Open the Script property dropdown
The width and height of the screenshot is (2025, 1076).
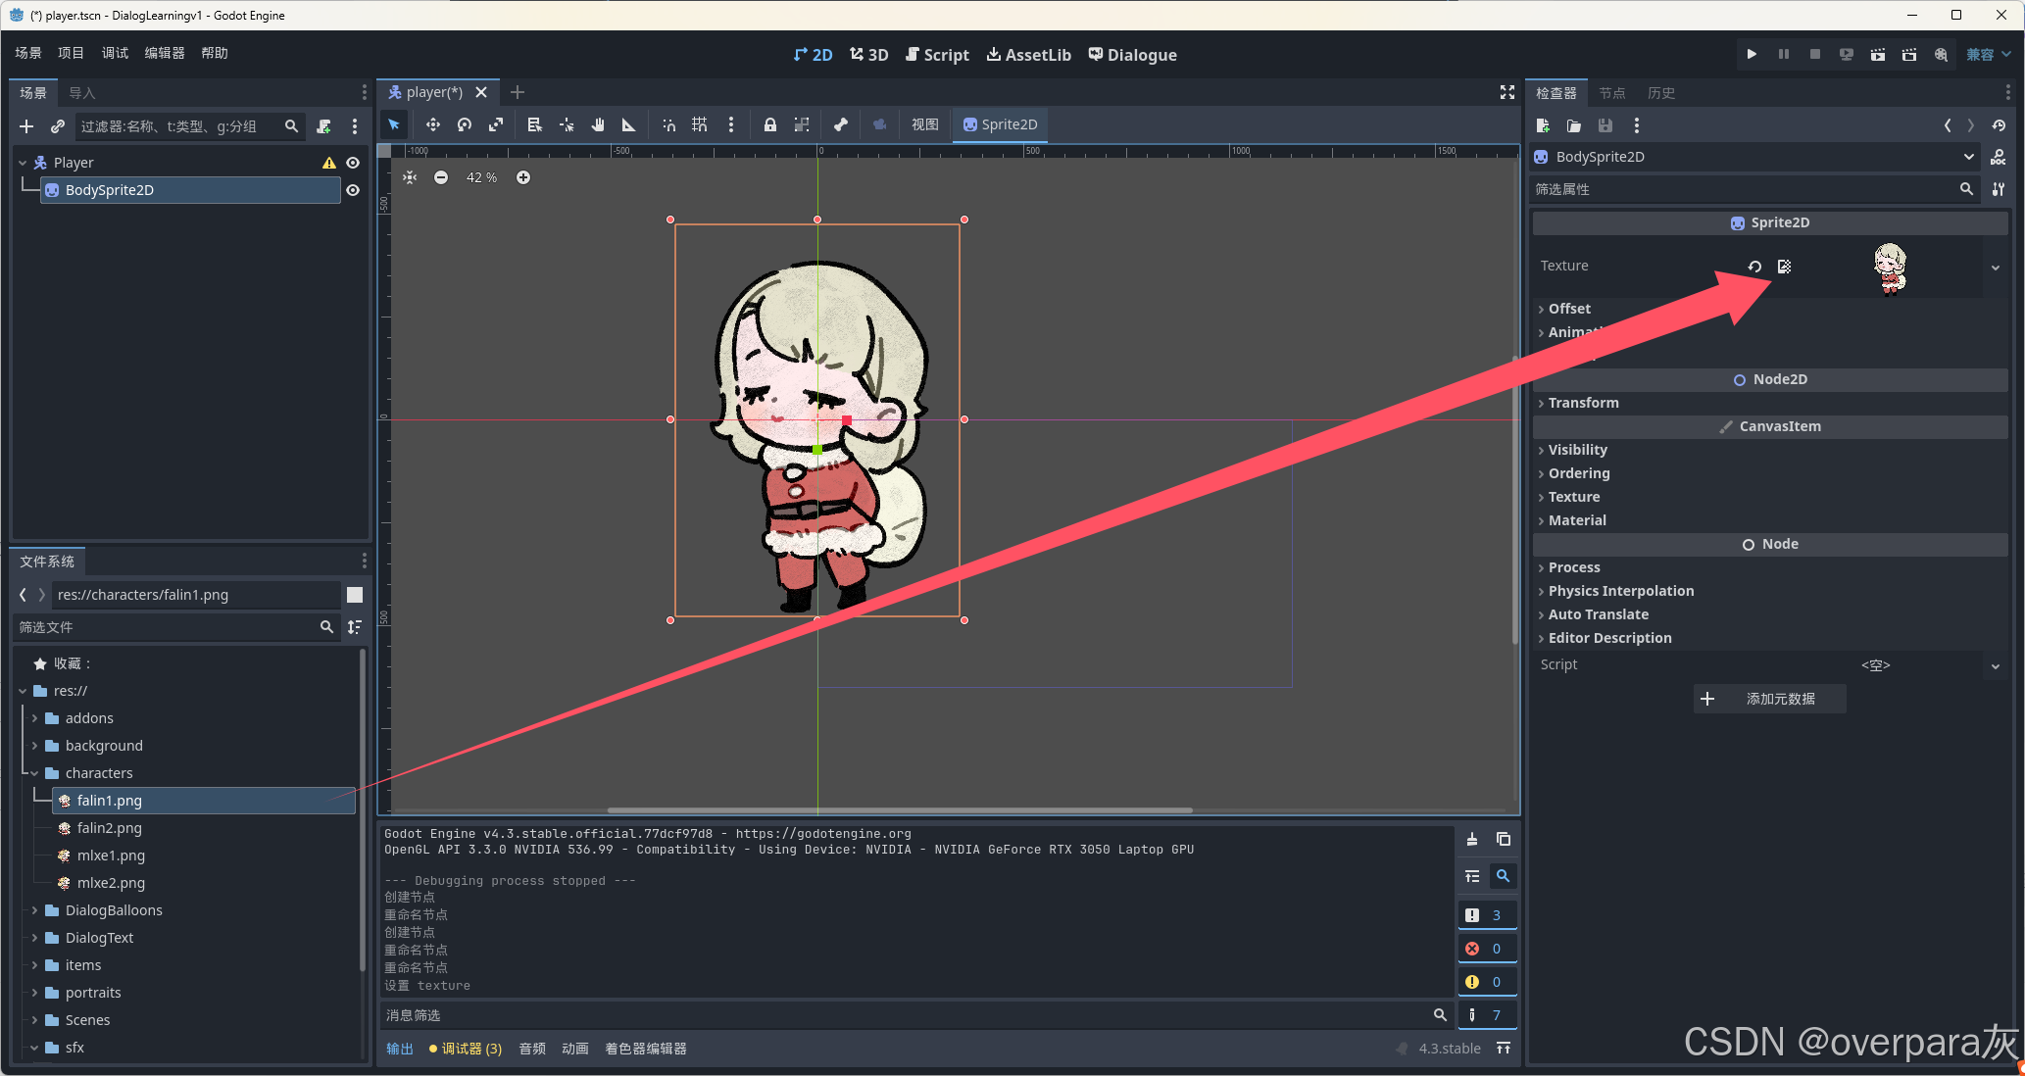[x=1996, y=665]
